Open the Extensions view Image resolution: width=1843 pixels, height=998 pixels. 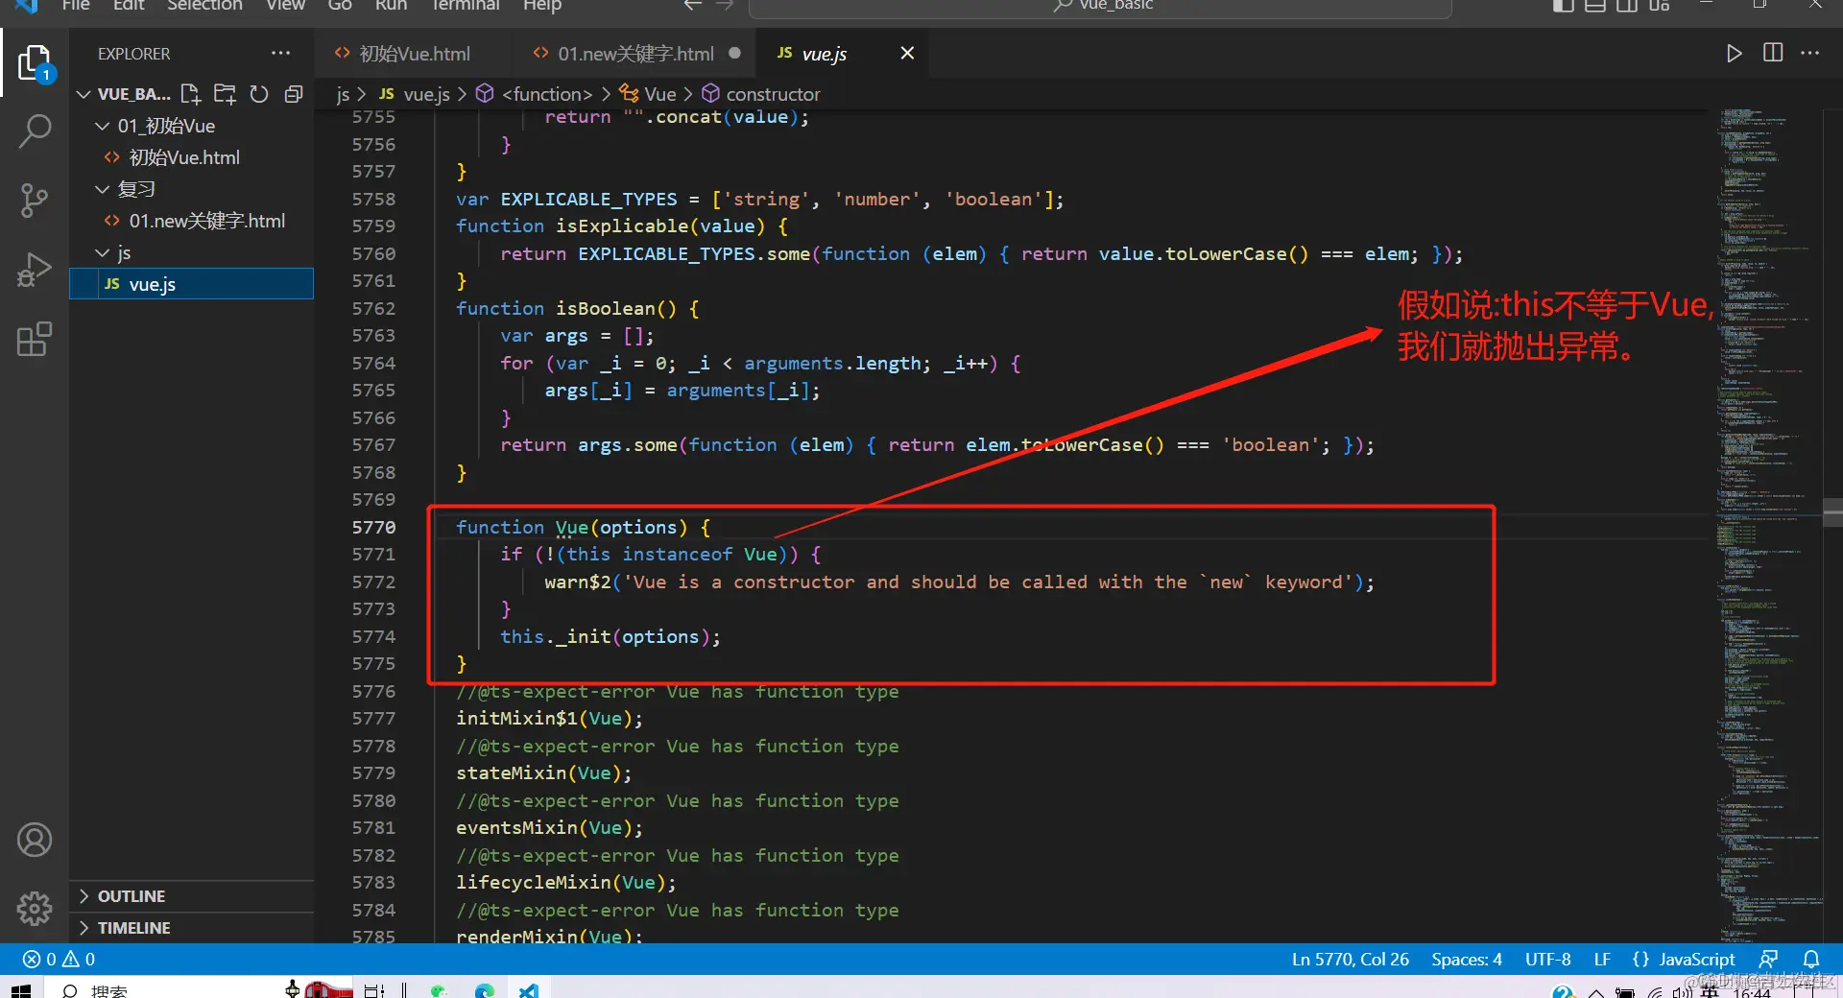35,339
